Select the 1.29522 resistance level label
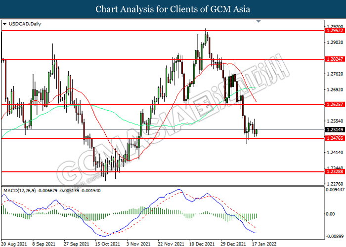 (x=335, y=31)
